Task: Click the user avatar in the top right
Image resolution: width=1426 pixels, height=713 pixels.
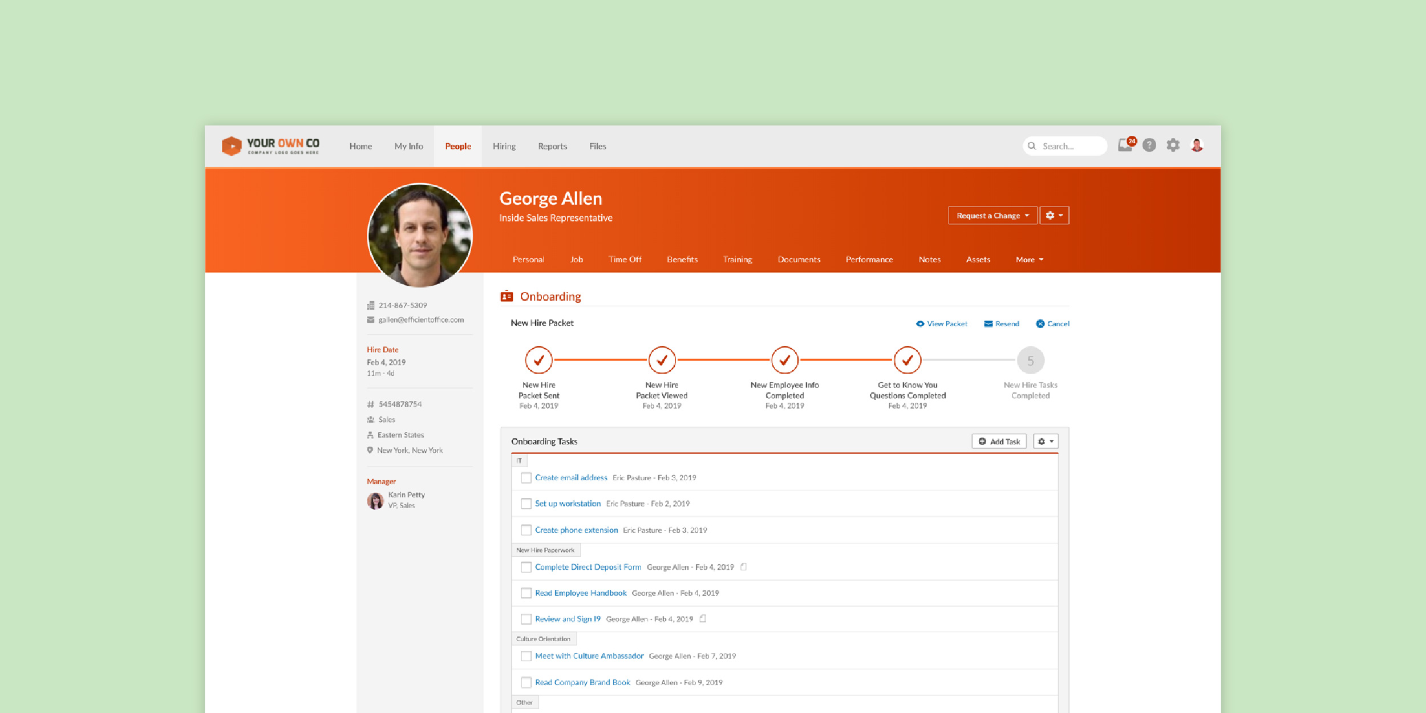Action: point(1196,146)
